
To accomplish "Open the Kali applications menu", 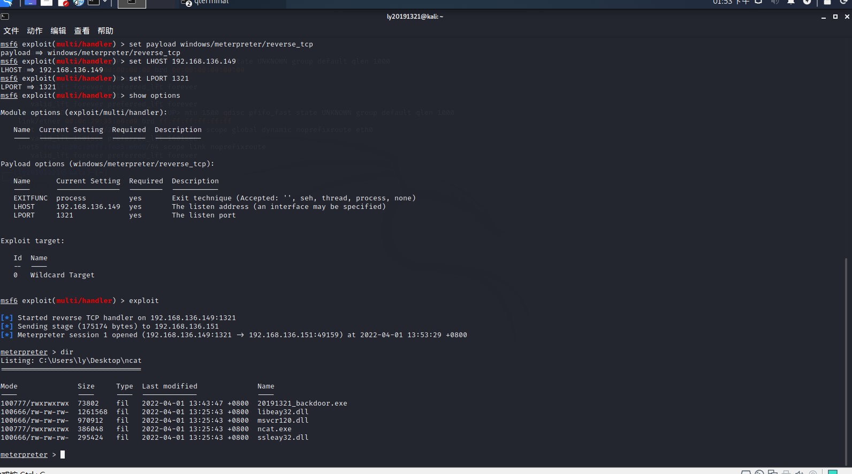I will [7, 2].
